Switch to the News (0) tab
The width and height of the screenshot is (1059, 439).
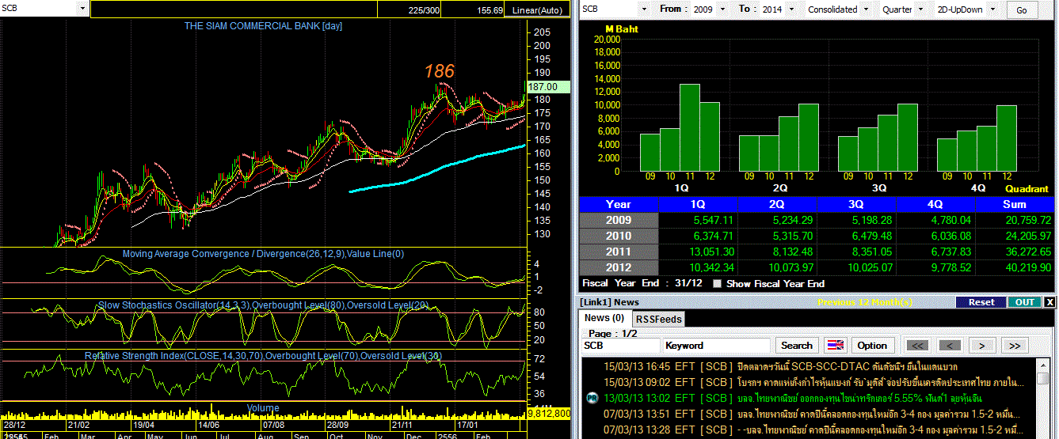(604, 318)
